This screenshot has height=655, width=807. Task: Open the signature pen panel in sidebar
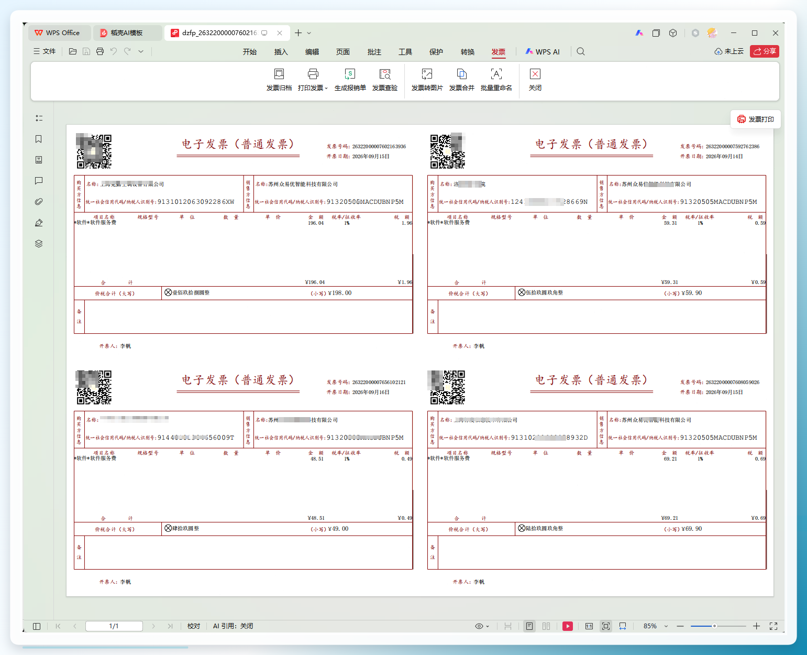(39, 223)
